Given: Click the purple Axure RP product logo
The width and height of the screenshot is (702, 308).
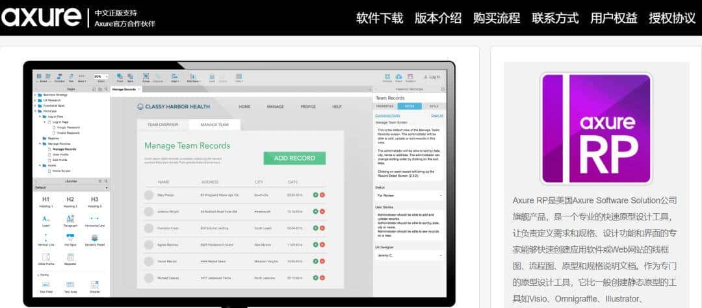Looking at the screenshot, I should [596, 129].
